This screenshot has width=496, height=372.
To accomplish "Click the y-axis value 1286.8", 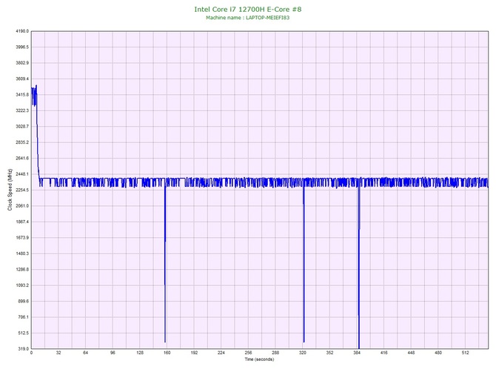I will coord(22,270).
